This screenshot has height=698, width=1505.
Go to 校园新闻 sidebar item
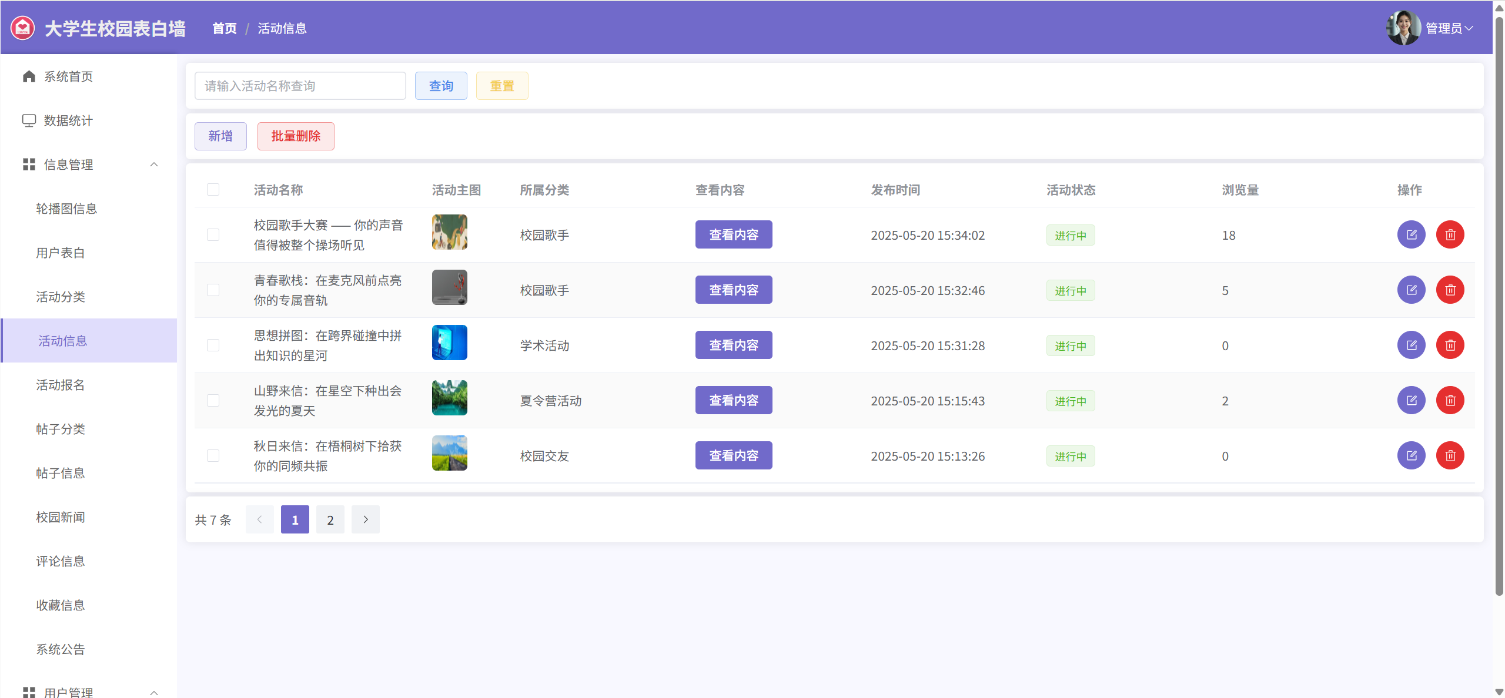(60, 517)
